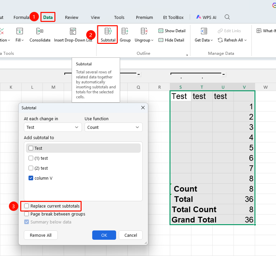The image size is (276, 256).
Task: Click Show Detail in Outline group
Action: pyautogui.click(x=172, y=31)
